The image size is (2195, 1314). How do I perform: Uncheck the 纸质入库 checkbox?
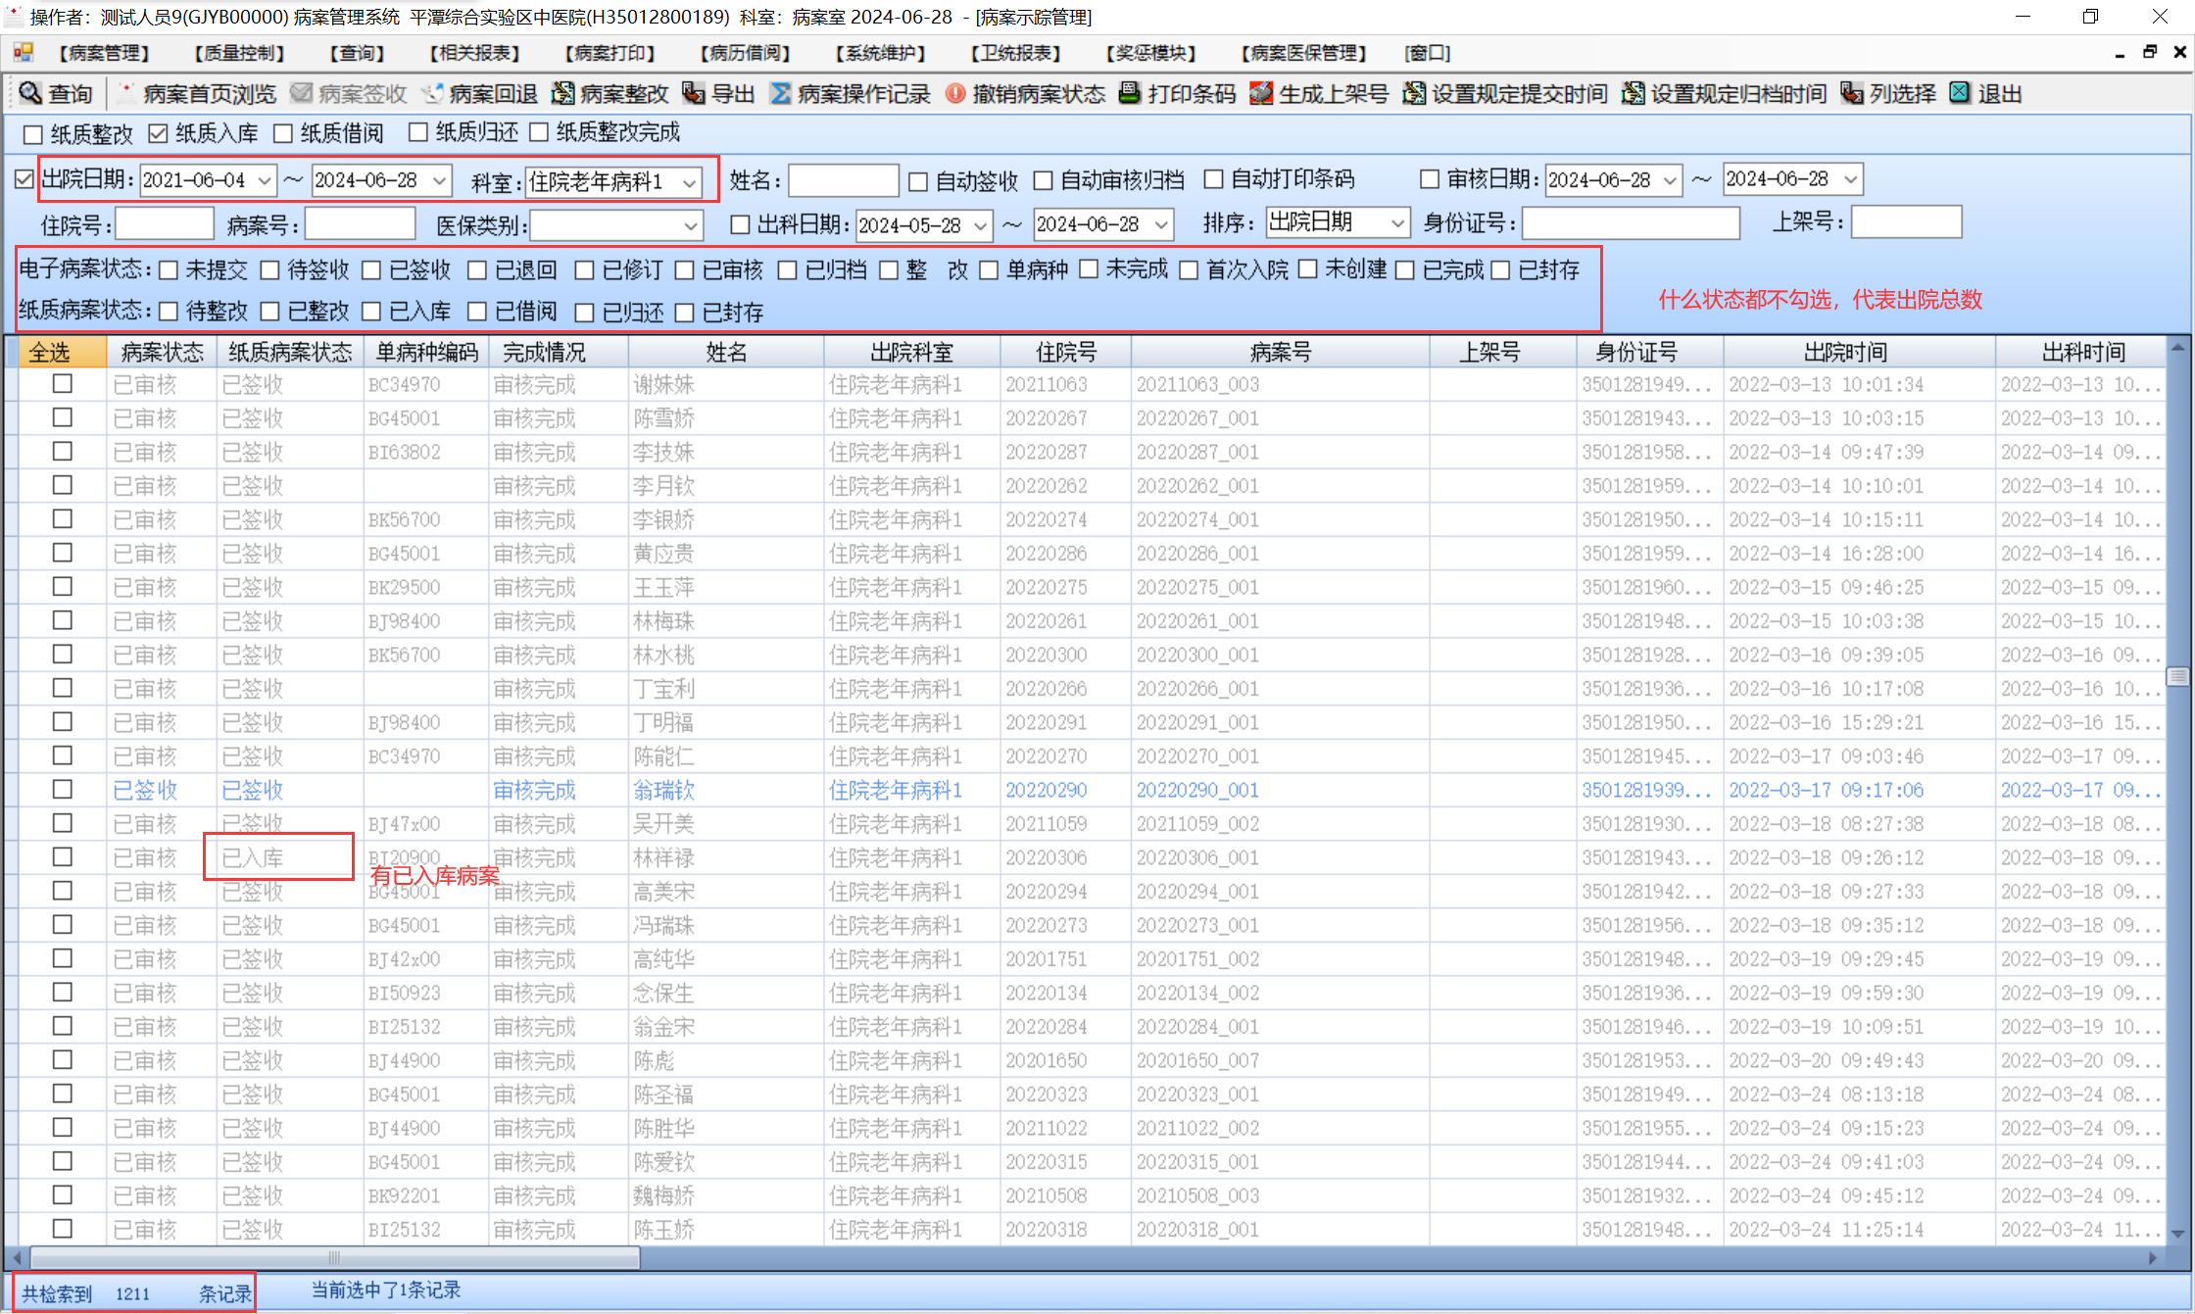coord(159,133)
